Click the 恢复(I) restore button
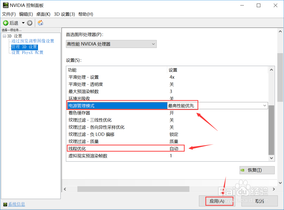 point(257,170)
